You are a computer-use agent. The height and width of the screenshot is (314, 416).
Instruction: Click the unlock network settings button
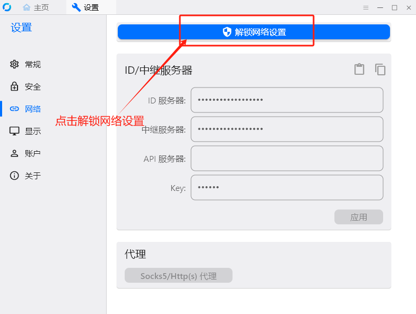point(254,32)
